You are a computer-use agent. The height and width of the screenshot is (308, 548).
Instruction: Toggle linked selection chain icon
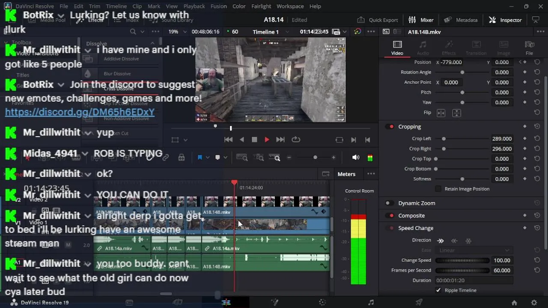tap(165, 157)
